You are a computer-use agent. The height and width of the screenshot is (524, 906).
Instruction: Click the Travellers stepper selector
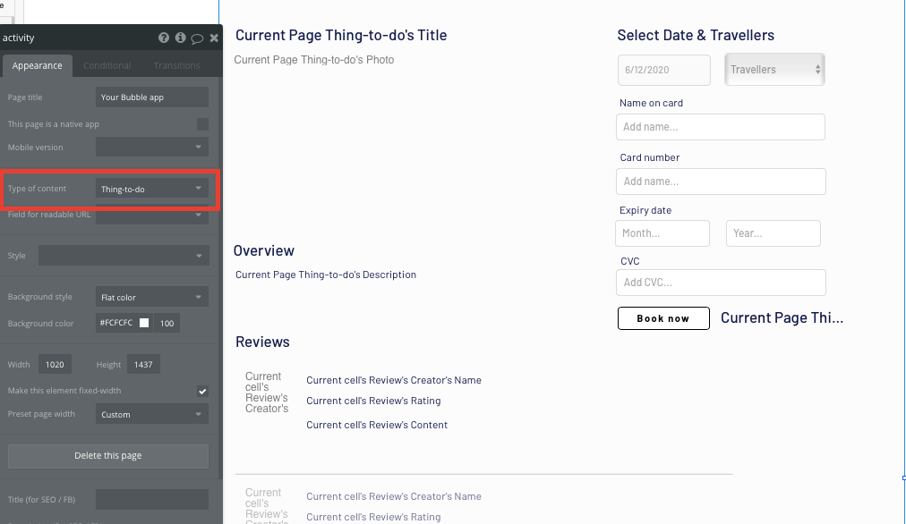pos(775,70)
